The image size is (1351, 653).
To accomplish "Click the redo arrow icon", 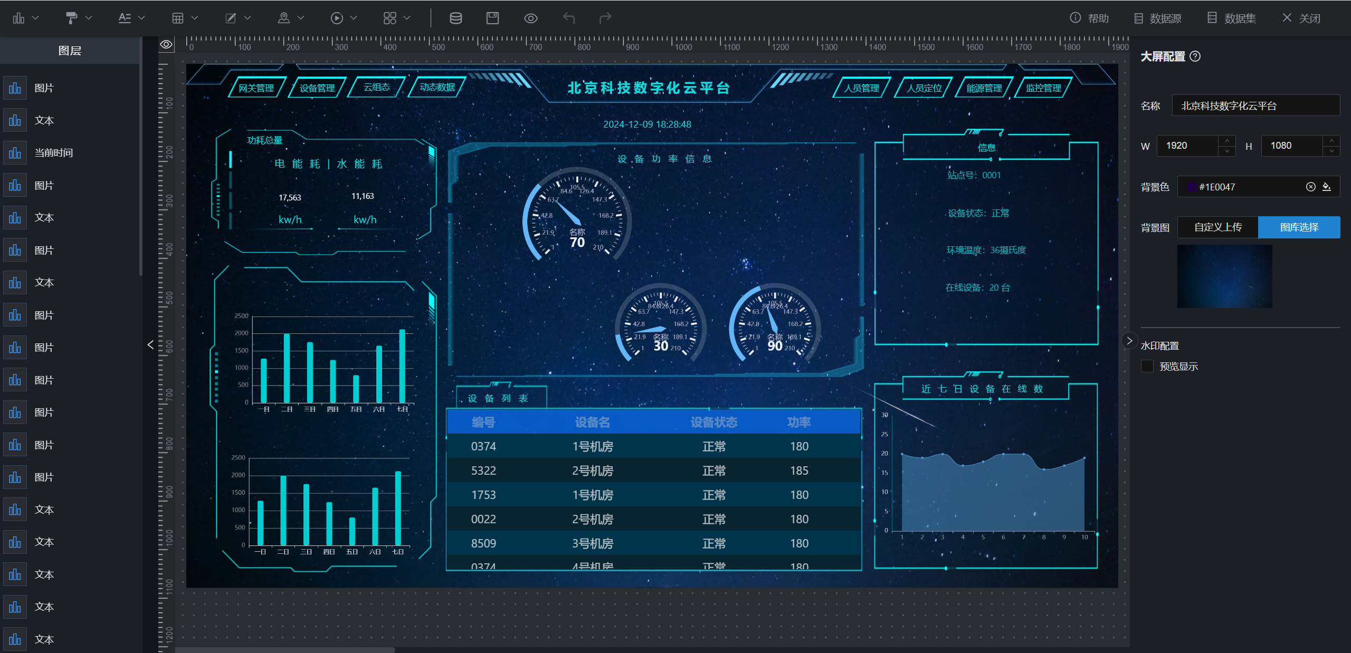I will click(x=605, y=18).
